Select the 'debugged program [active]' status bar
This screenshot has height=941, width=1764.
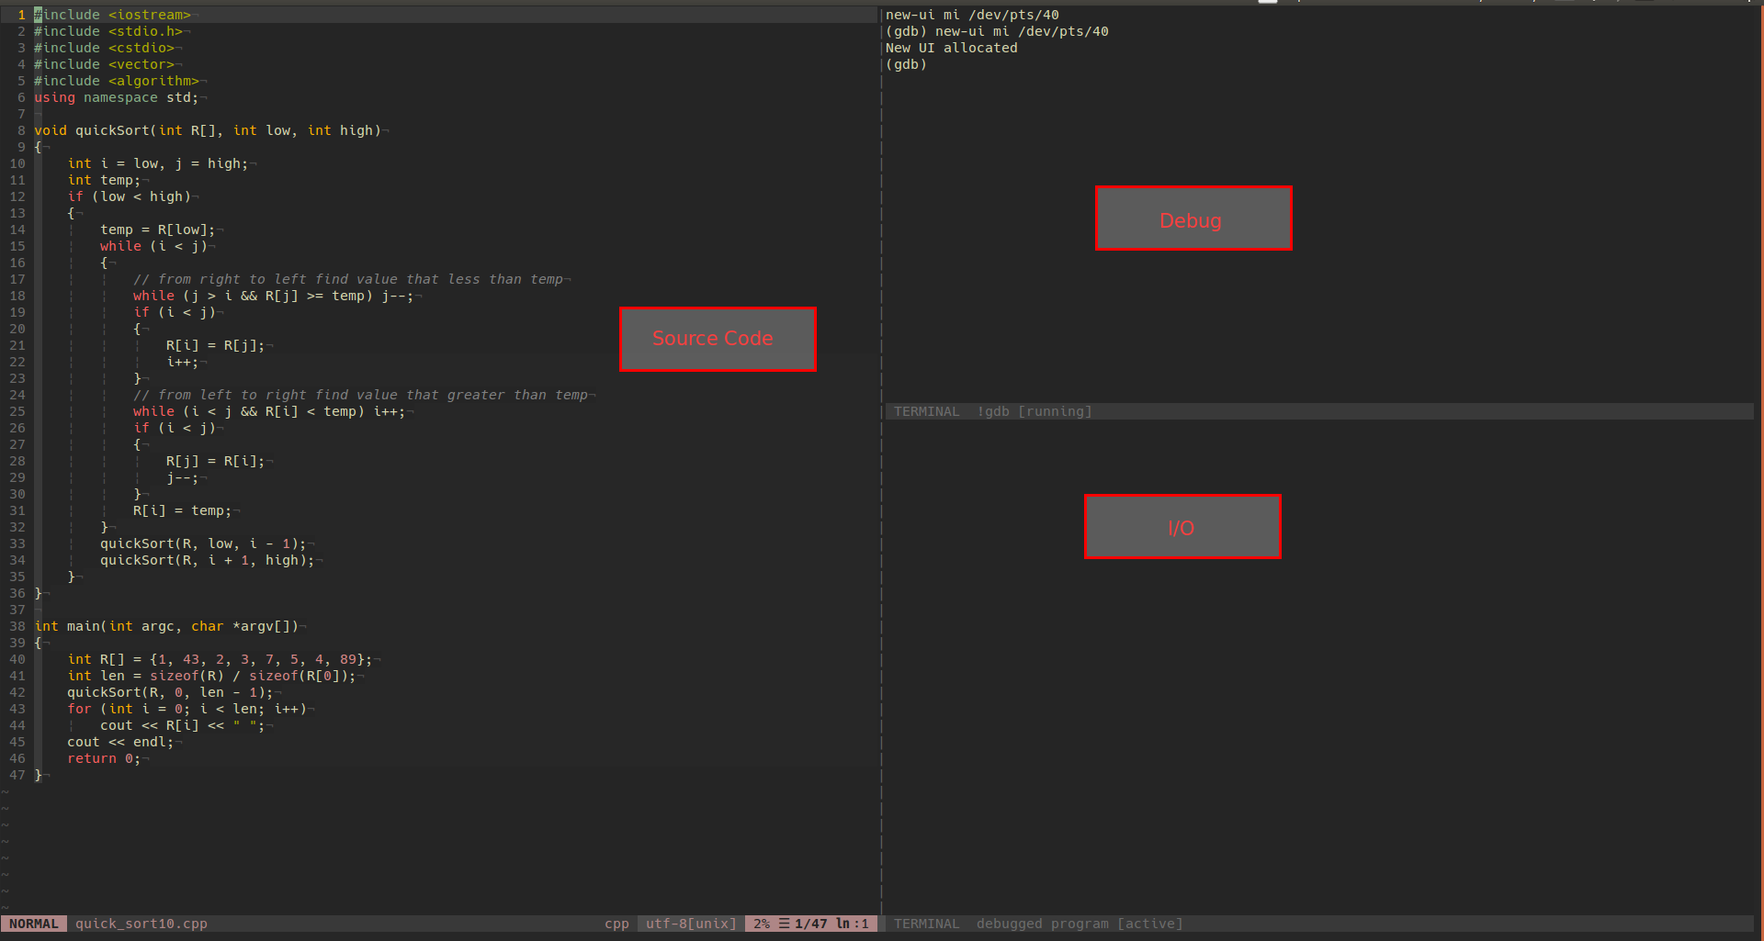point(1079,924)
